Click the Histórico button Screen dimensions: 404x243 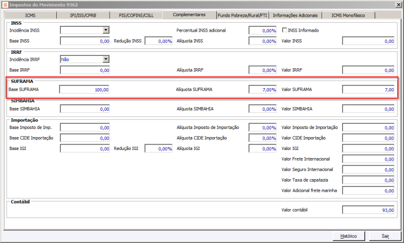pyautogui.click(x=349, y=236)
